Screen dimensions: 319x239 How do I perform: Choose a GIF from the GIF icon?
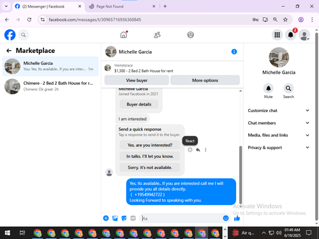click(x=133, y=218)
